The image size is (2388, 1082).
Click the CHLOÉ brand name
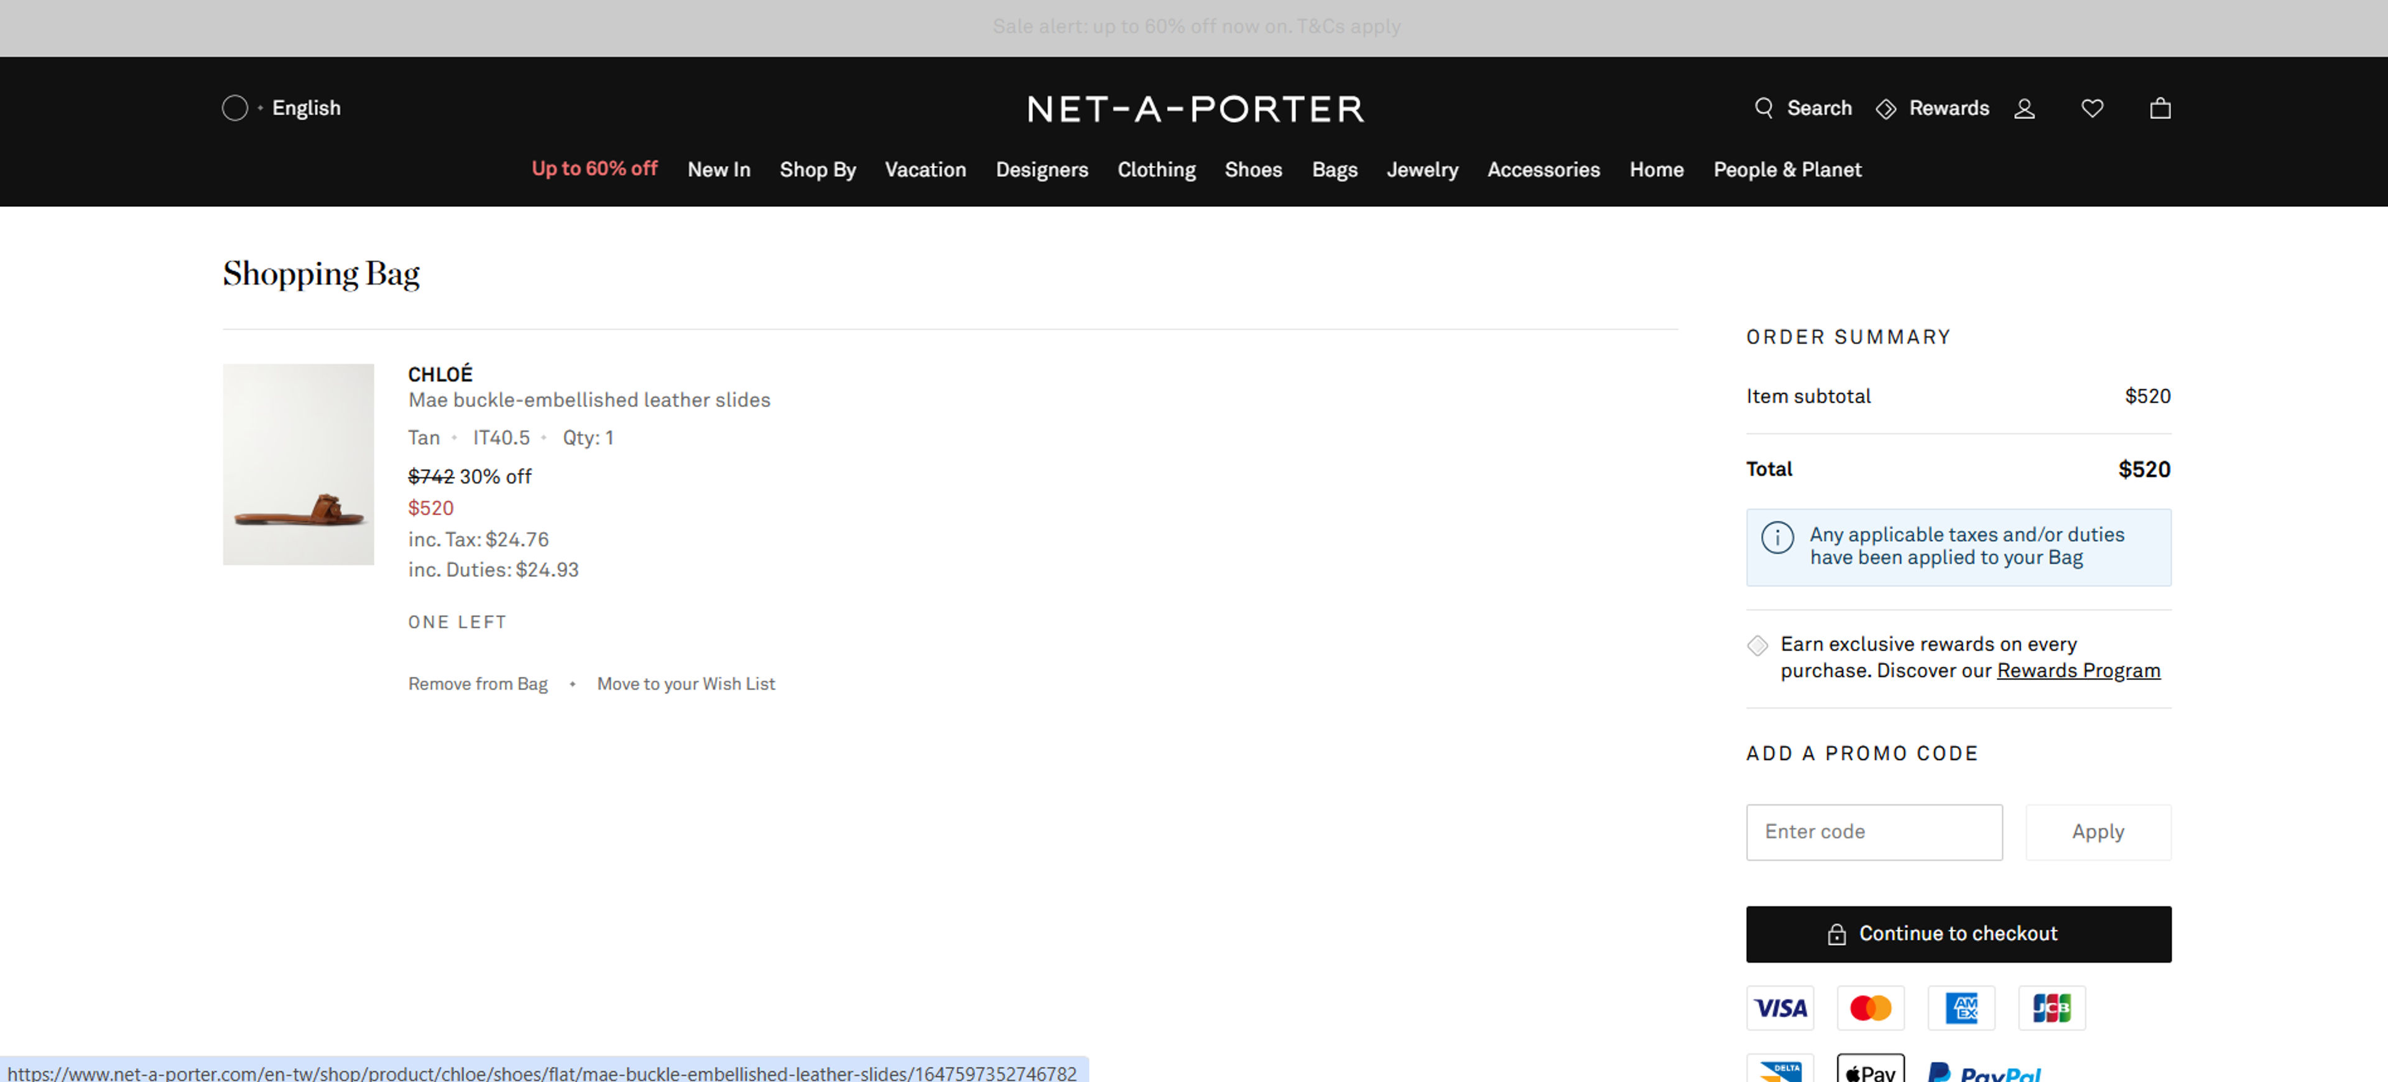(x=440, y=374)
